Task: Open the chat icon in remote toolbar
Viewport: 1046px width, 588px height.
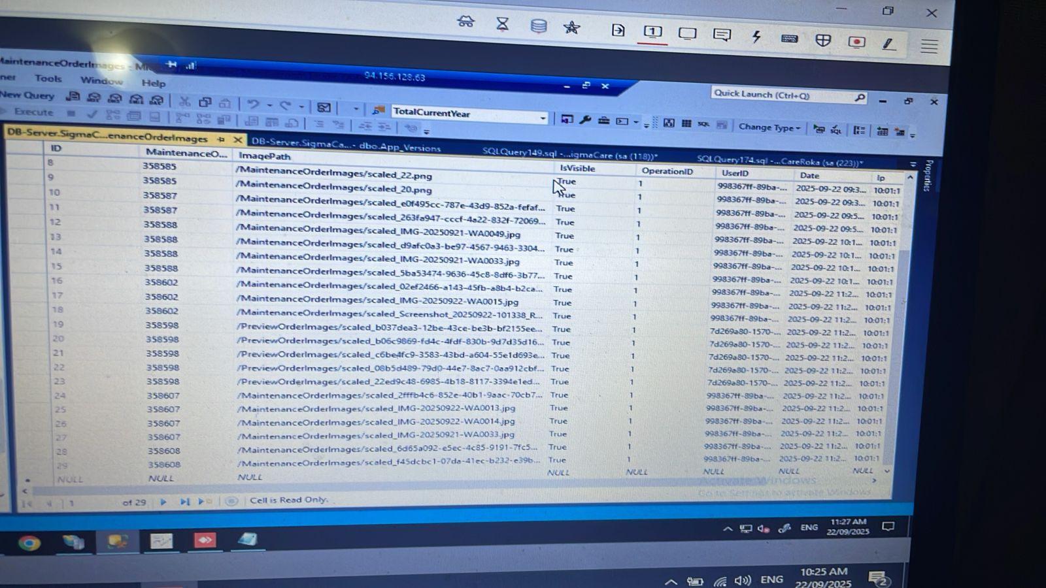Action: point(722,35)
